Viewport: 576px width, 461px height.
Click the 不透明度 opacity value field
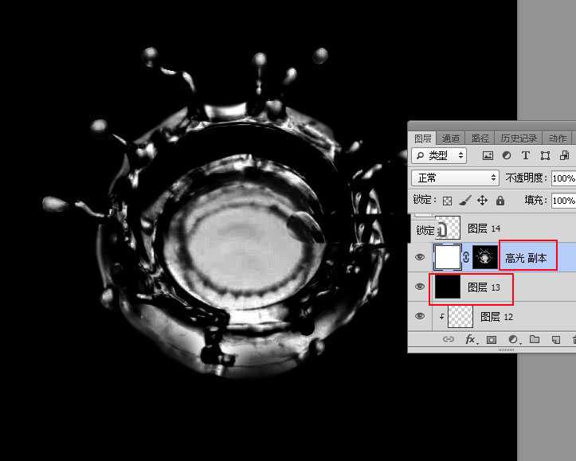tap(563, 178)
